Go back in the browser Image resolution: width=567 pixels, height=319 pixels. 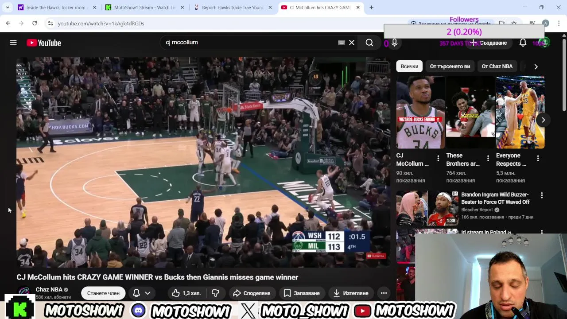pos(8,23)
